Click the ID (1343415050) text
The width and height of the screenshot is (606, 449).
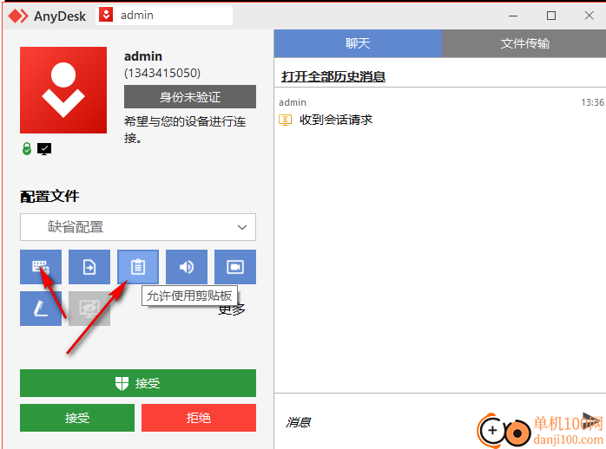click(162, 73)
